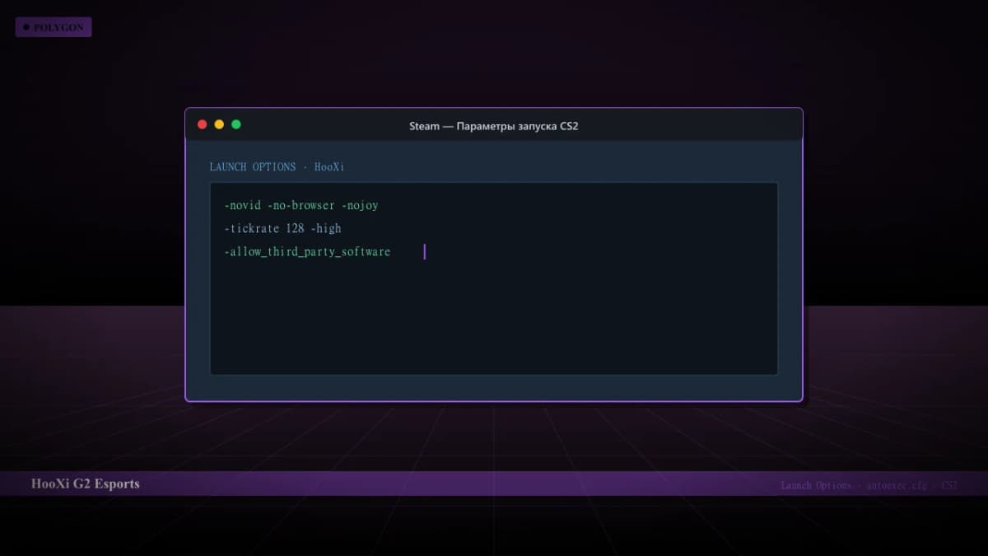Click the 'LAUNCH OPTIONS · HooXi' label

pos(277,166)
